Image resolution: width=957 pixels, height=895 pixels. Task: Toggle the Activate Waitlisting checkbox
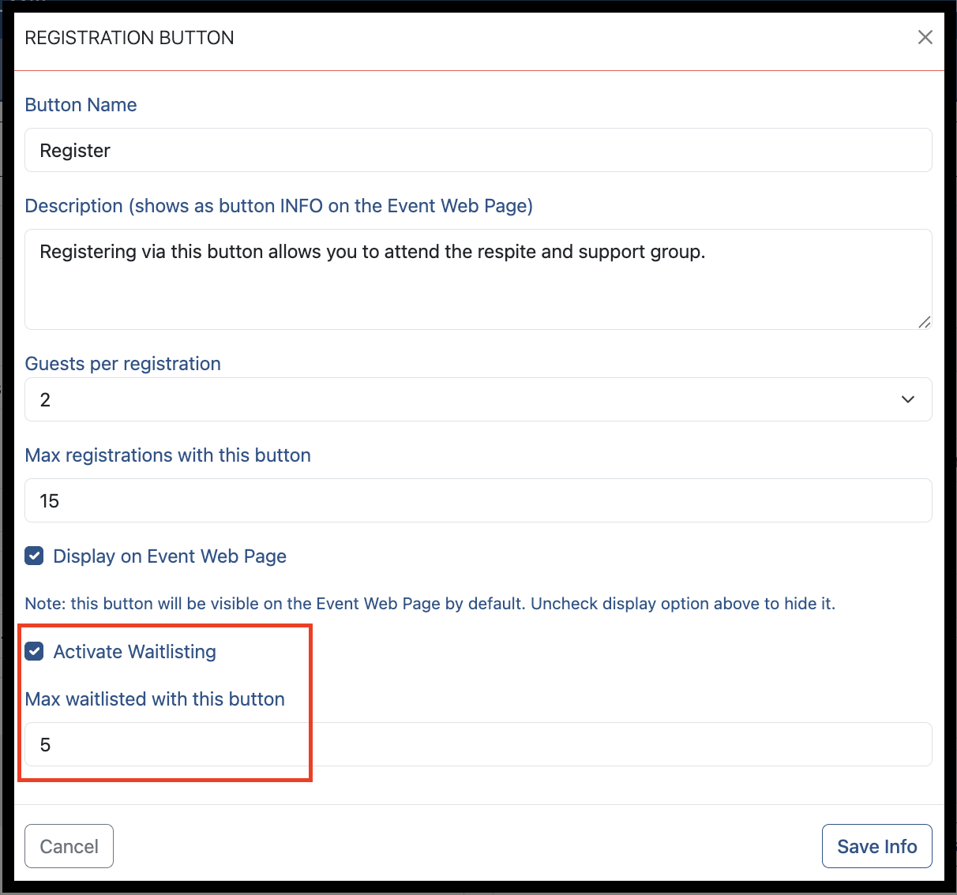point(34,651)
